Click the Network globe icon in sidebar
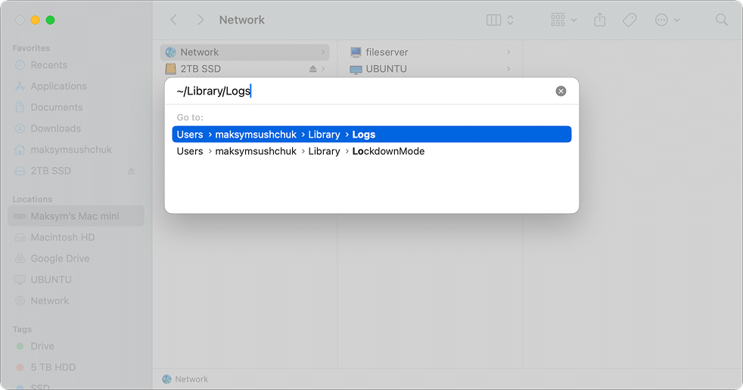Viewport: 743px width, 390px height. pos(20,301)
